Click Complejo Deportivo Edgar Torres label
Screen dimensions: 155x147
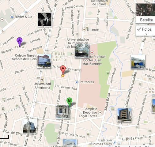pyautogui.click(x=88, y=112)
